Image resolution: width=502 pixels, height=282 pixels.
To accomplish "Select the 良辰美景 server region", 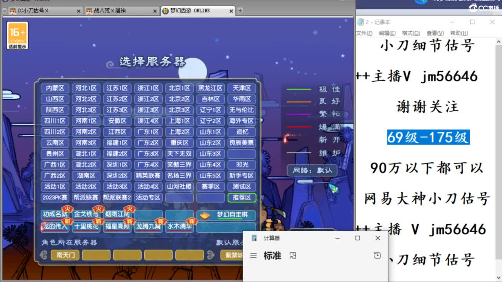I will tap(242, 143).
